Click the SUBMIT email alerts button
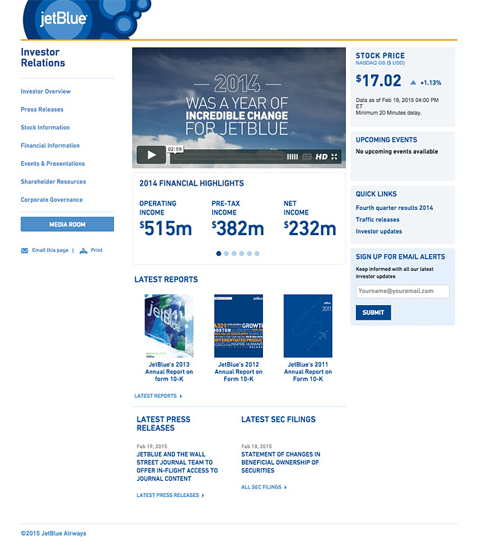 [x=373, y=313]
